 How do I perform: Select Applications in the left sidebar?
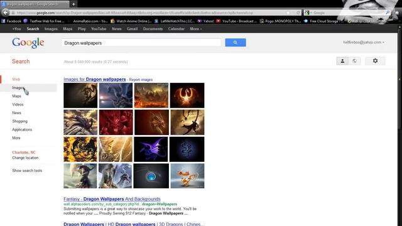coord(22,130)
